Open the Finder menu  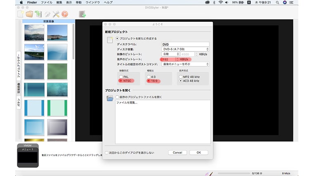coord(32,2)
